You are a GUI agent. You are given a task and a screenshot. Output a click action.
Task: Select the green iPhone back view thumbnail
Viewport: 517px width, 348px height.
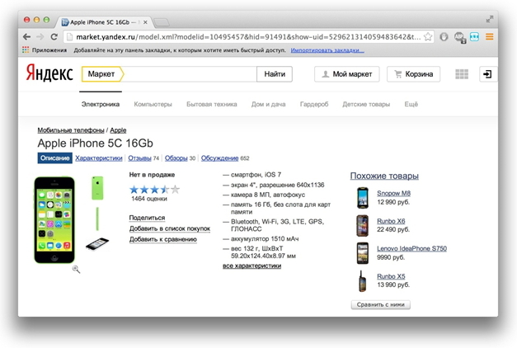[97, 188]
